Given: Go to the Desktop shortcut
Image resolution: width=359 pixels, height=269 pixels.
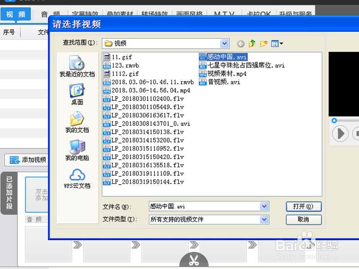Looking at the screenshot, I should 77,94.
